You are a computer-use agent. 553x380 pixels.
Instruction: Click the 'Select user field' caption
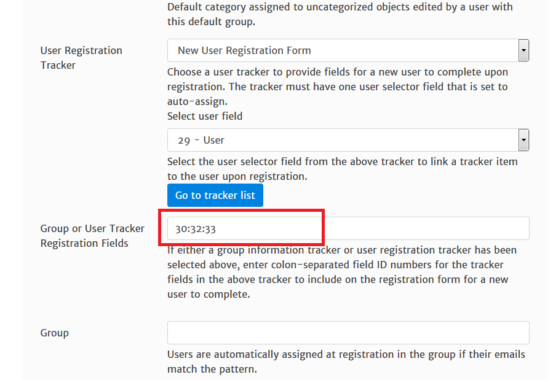pos(205,116)
